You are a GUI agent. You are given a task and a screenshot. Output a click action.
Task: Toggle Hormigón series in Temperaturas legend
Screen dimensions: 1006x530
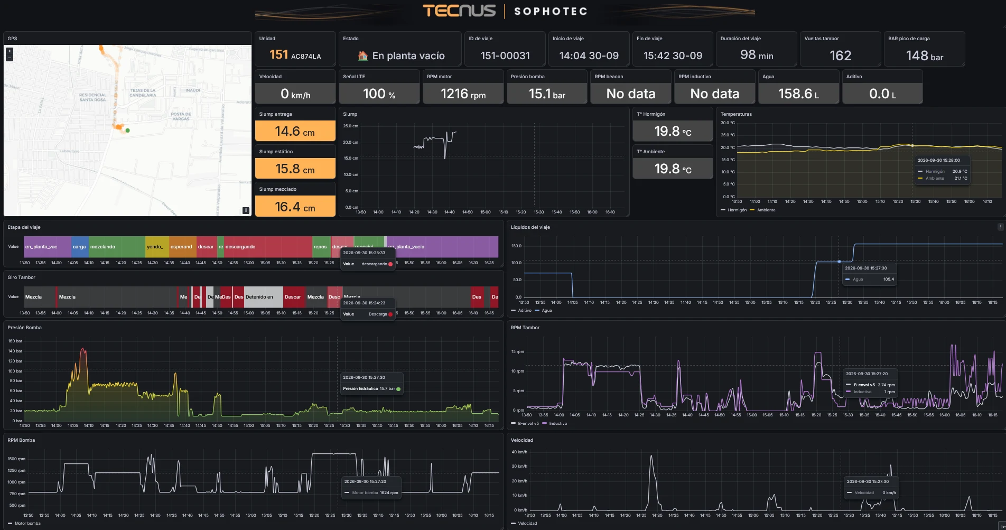[x=734, y=210]
